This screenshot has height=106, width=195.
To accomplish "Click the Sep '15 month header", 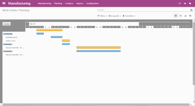I will click(33, 24).
